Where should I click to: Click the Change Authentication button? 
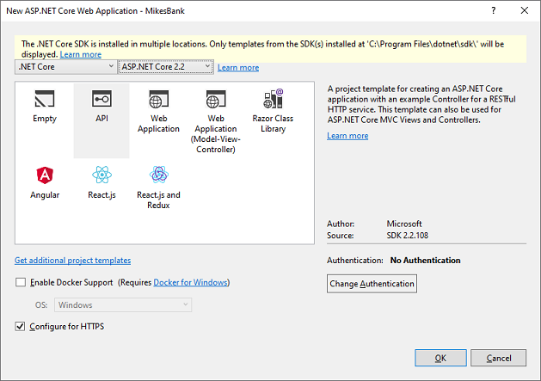pyautogui.click(x=372, y=284)
